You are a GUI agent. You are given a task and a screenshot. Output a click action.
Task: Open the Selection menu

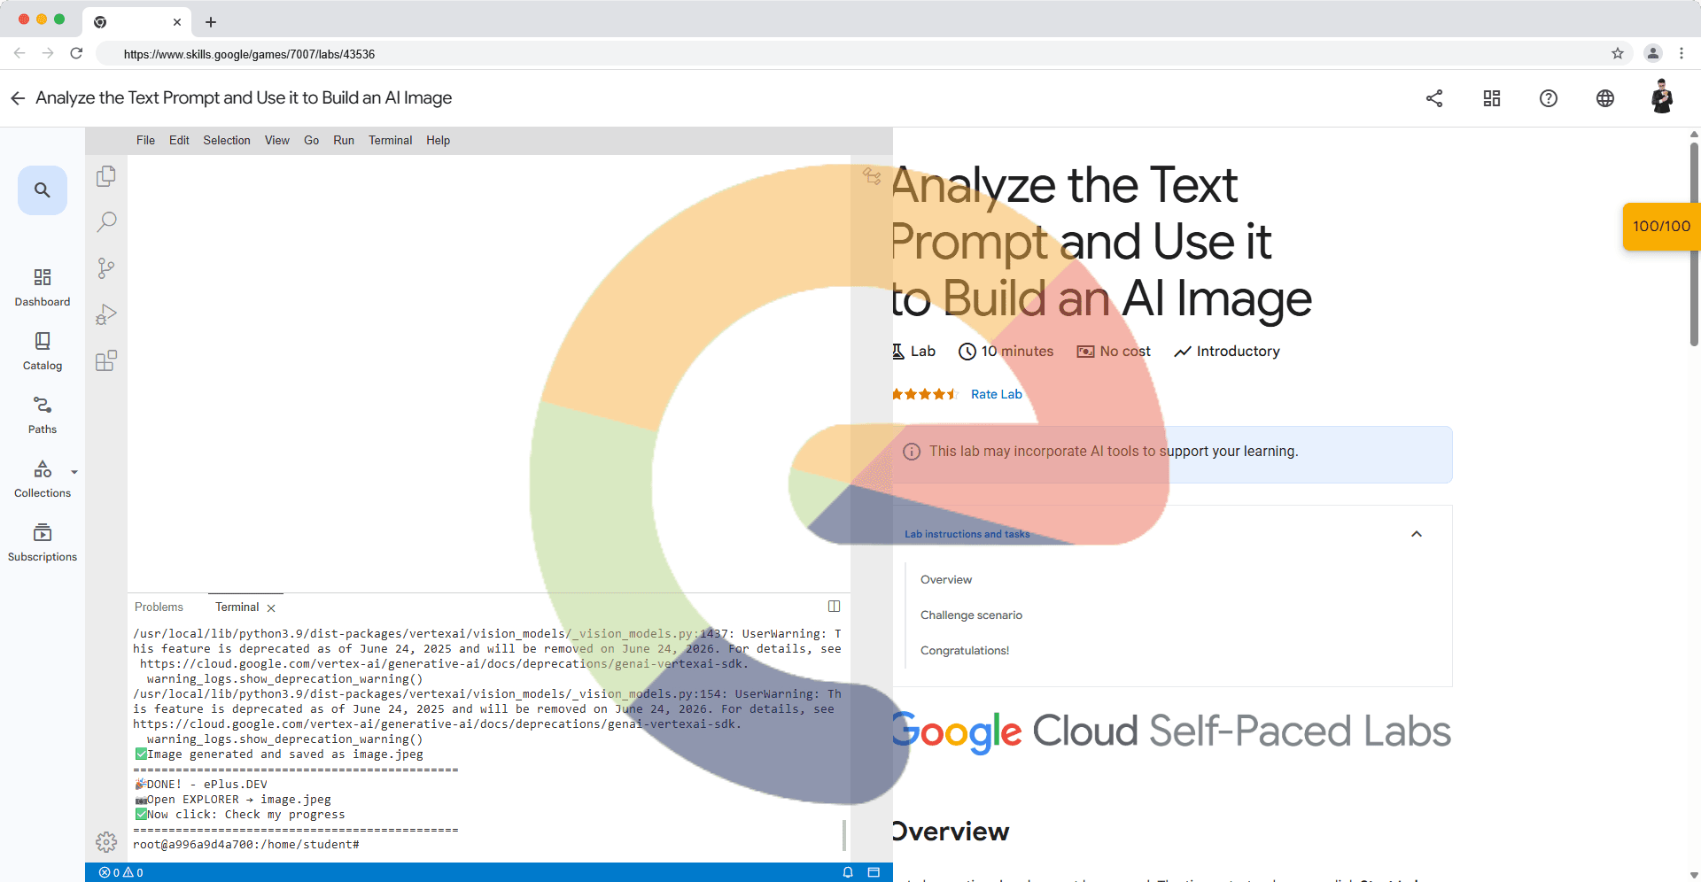[227, 141]
